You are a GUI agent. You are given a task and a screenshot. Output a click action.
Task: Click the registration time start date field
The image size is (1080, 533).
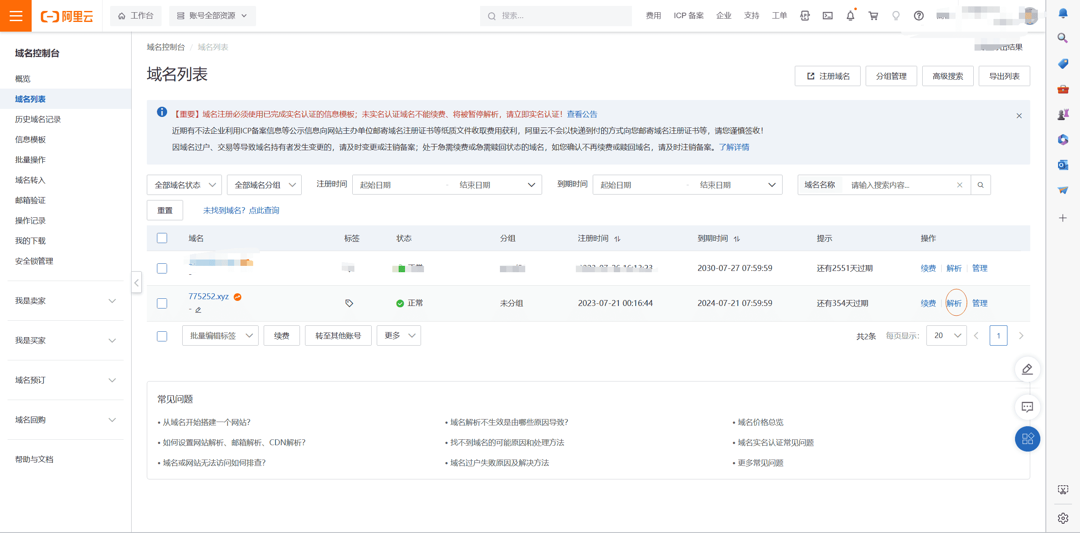tap(399, 185)
